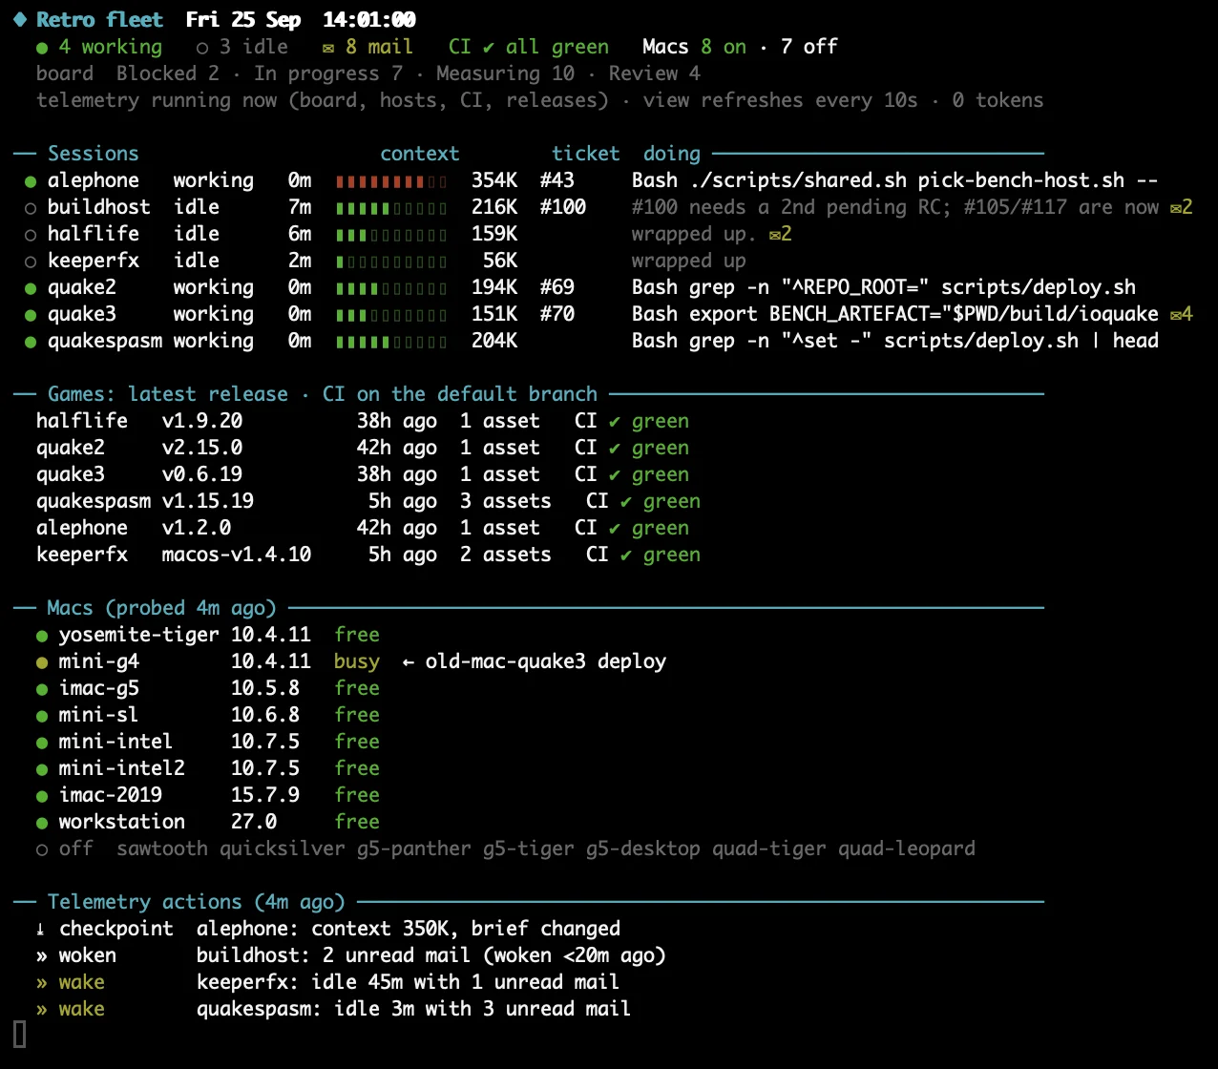Click the terminal cursor block at bottom
Screen dimensions: 1218x1069
[19, 1034]
